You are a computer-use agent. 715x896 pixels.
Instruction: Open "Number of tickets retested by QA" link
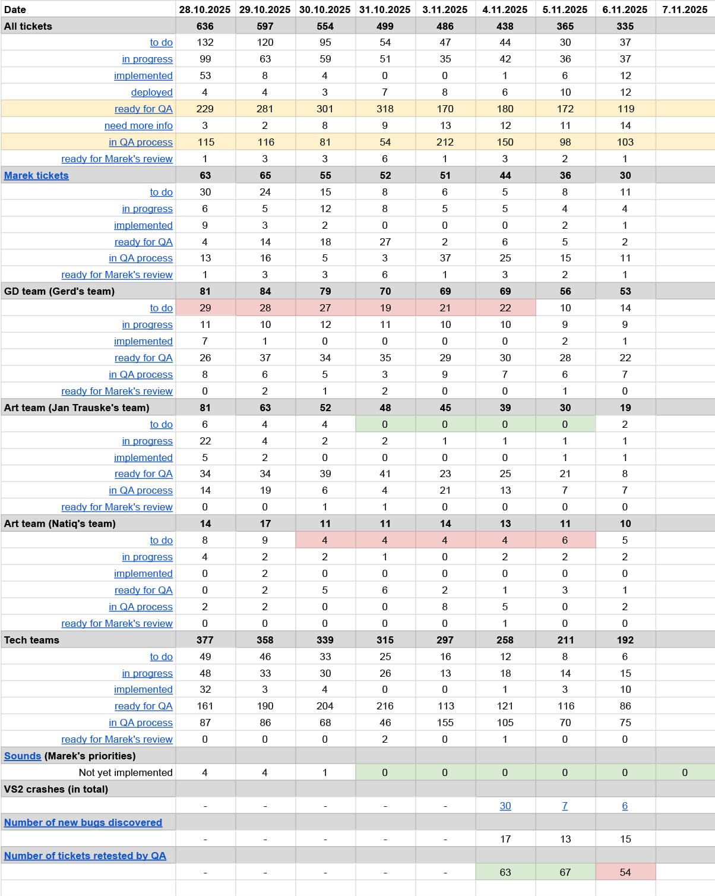pos(85,856)
